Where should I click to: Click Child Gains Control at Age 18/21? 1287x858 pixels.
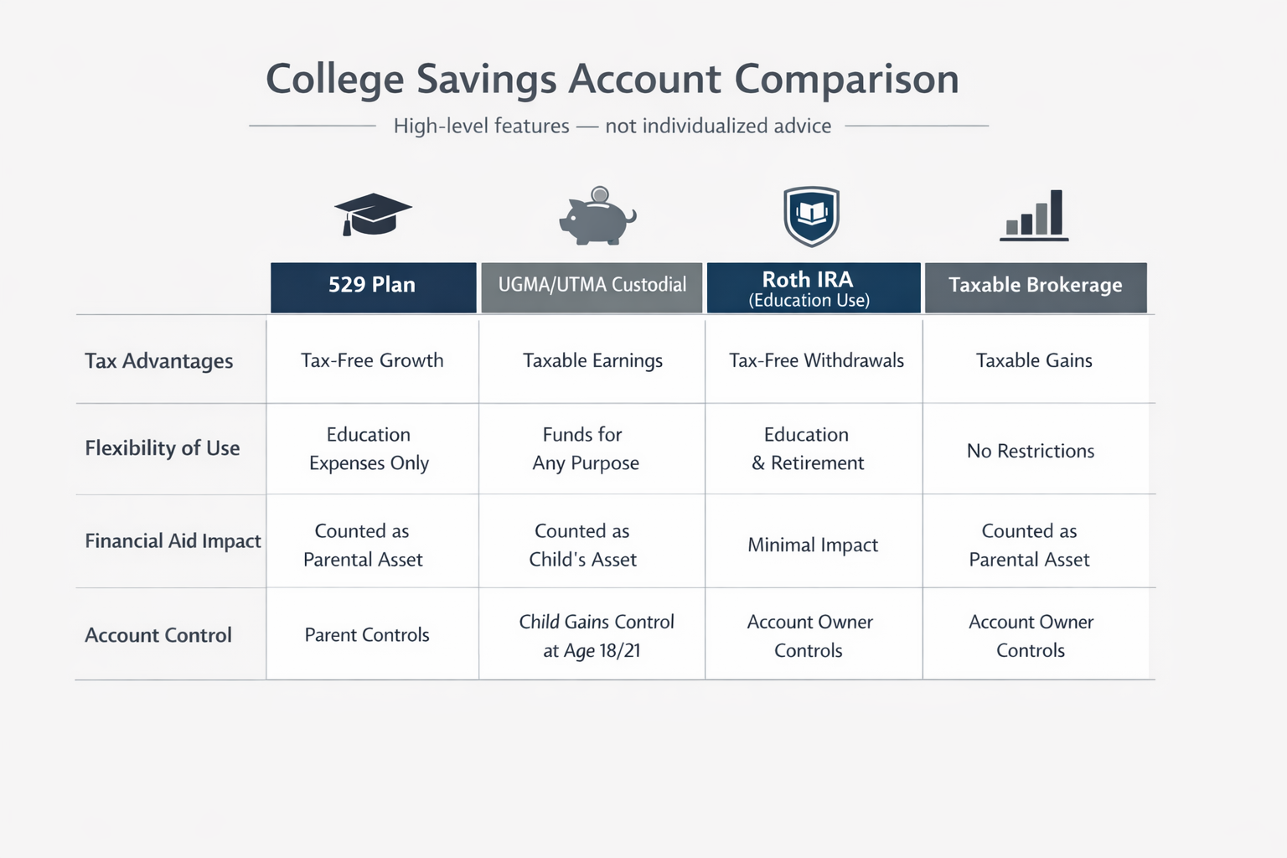(x=595, y=636)
